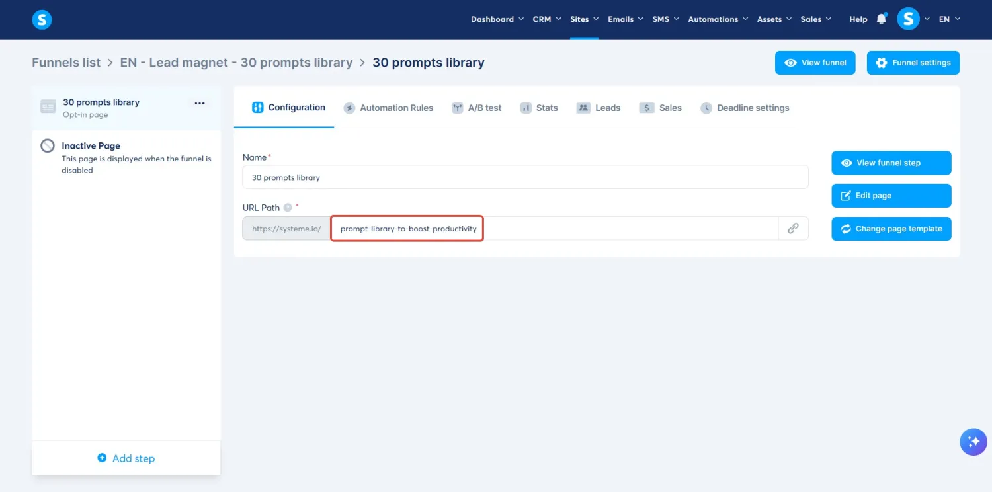Open the Help menu item

tap(858, 19)
